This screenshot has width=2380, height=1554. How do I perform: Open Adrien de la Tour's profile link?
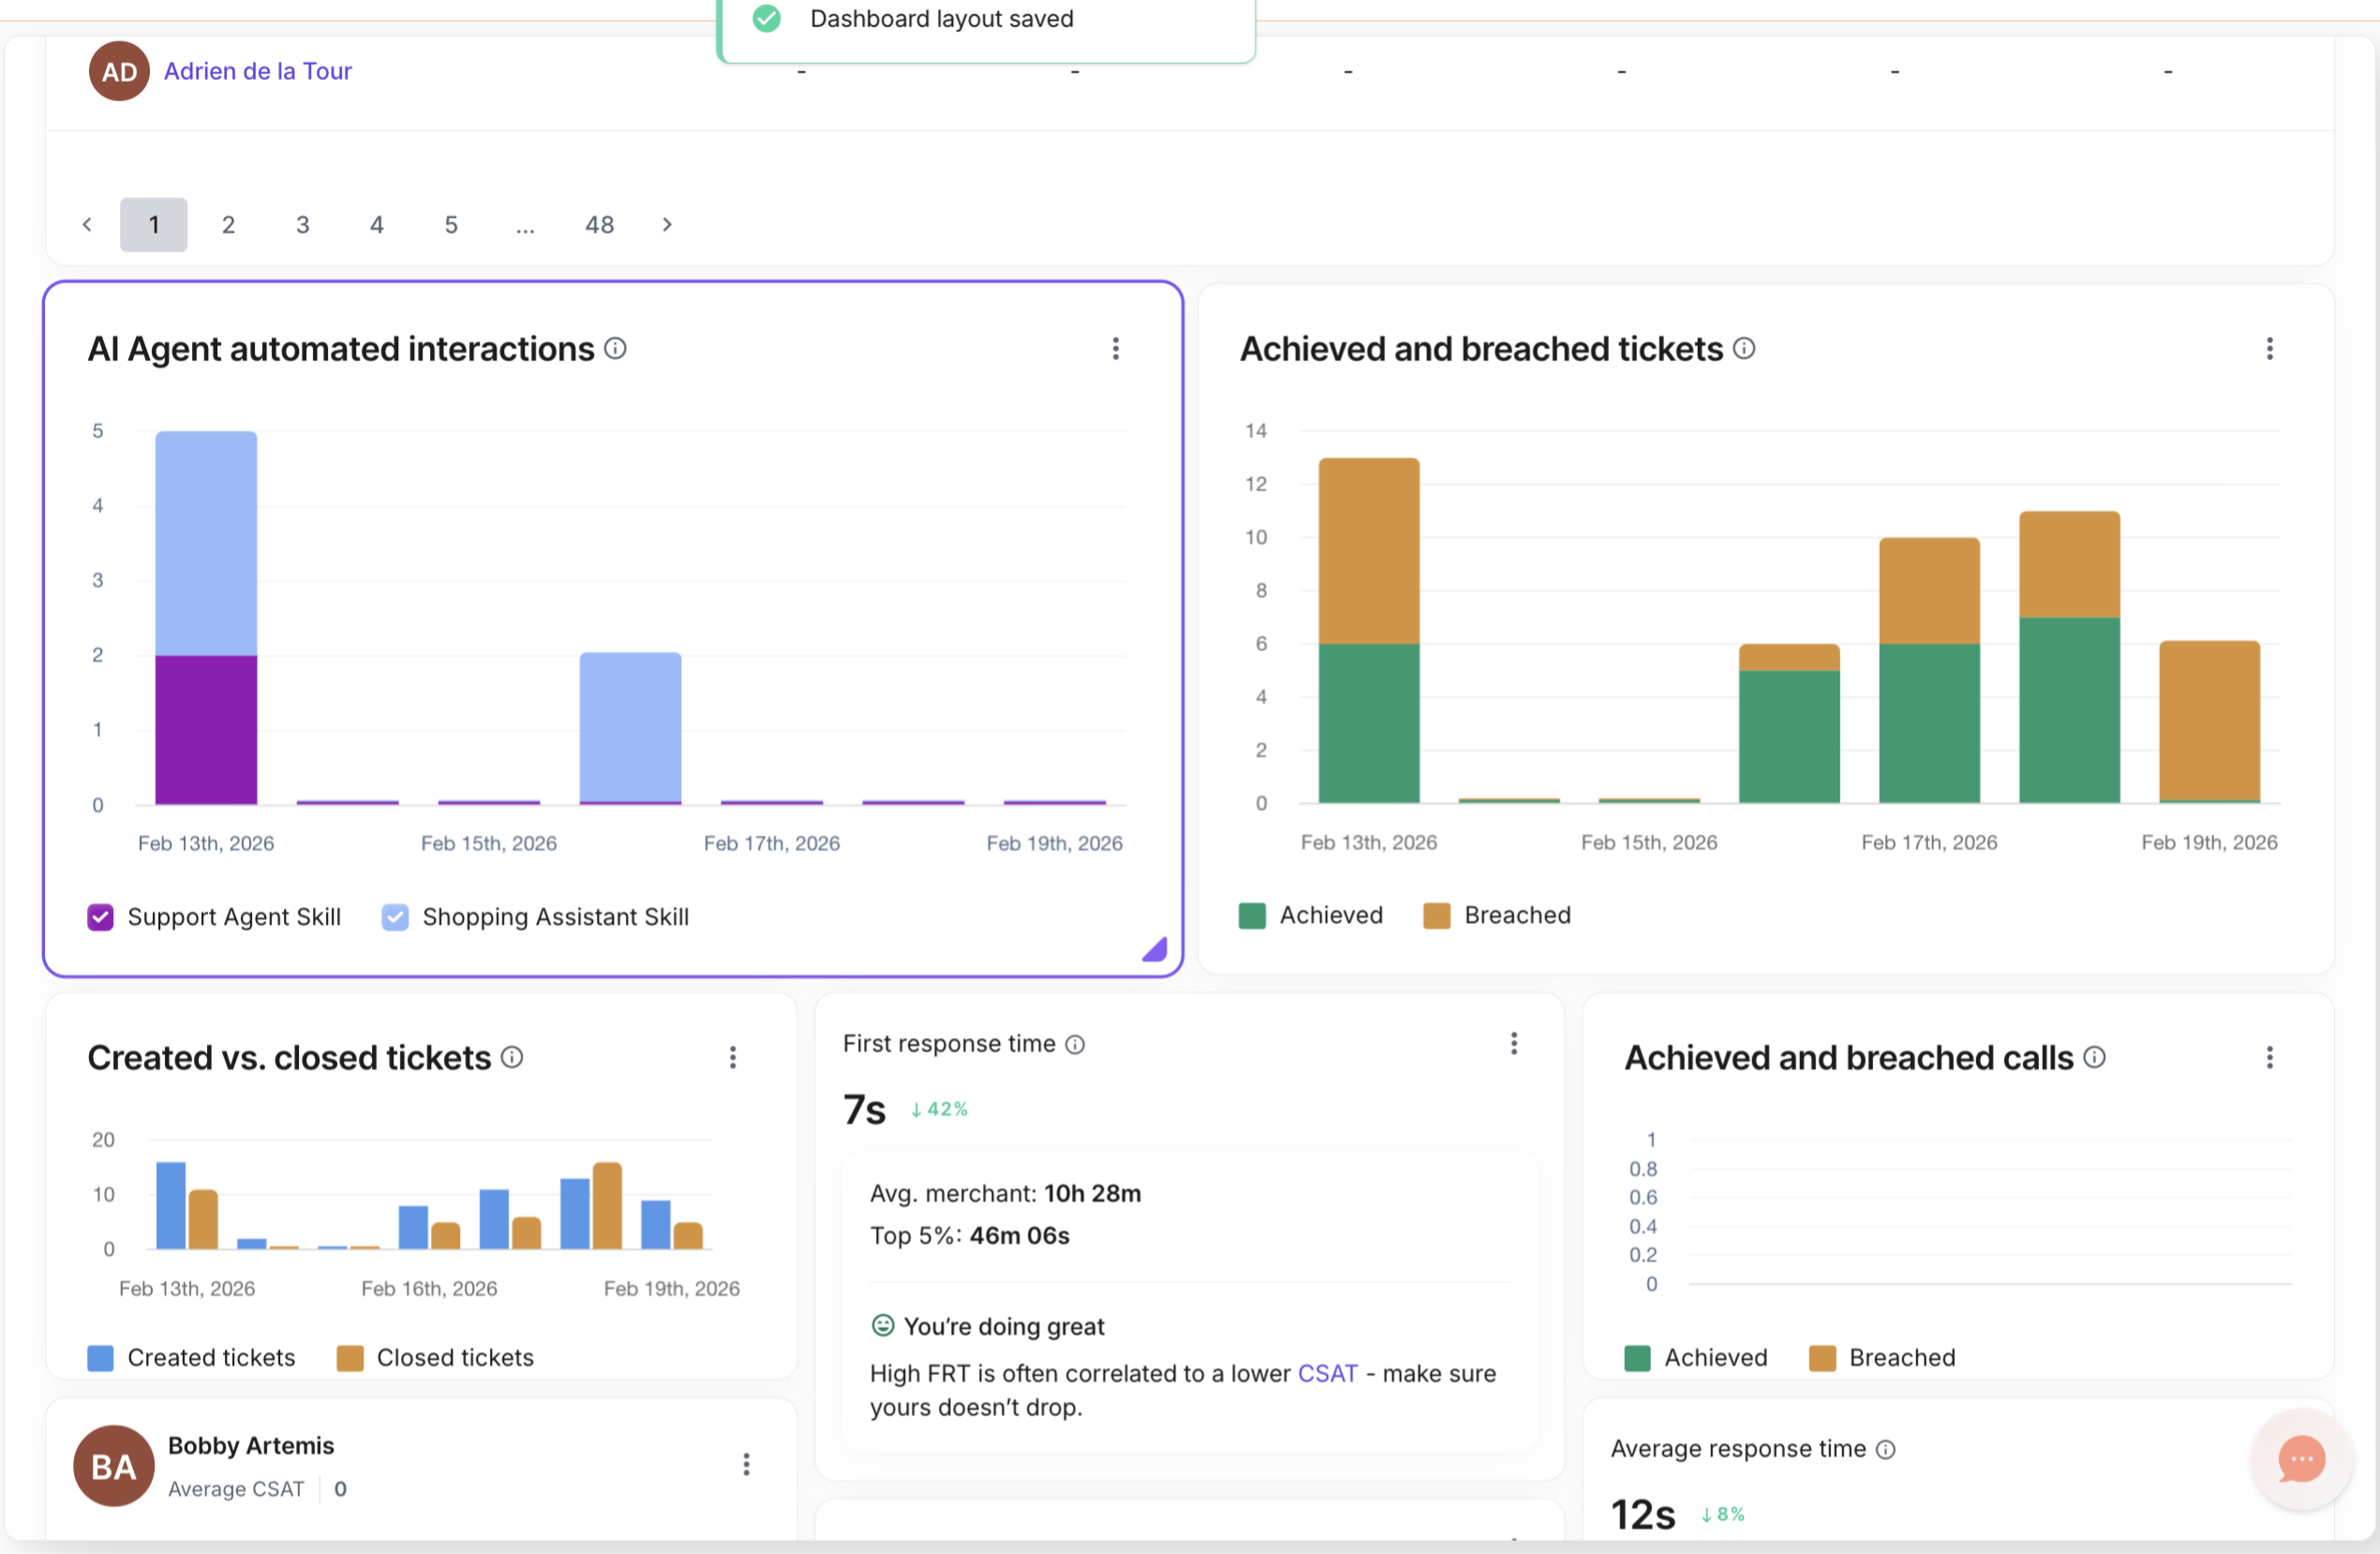tap(257, 70)
